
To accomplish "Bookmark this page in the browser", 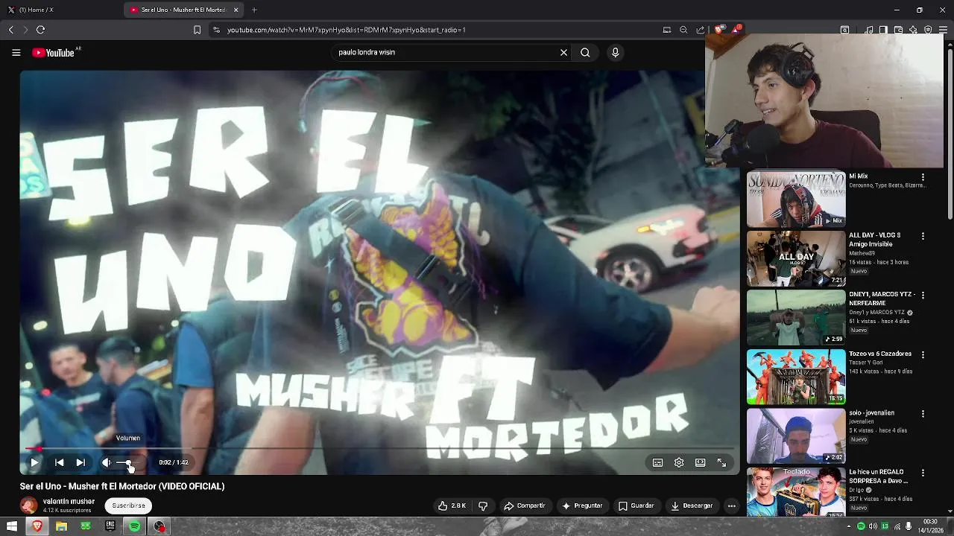I will [197, 30].
